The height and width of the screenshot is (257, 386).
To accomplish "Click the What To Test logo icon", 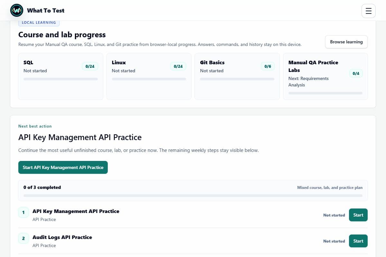I will pos(17,10).
